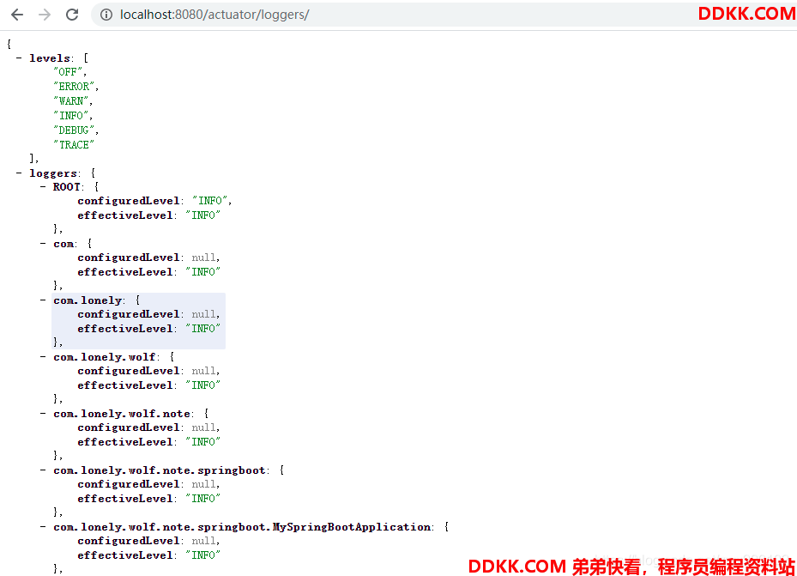Viewport: 797px width, 576px height.
Task: Click the com.lonely.wolf.note.springboot key label
Action: coord(160,470)
